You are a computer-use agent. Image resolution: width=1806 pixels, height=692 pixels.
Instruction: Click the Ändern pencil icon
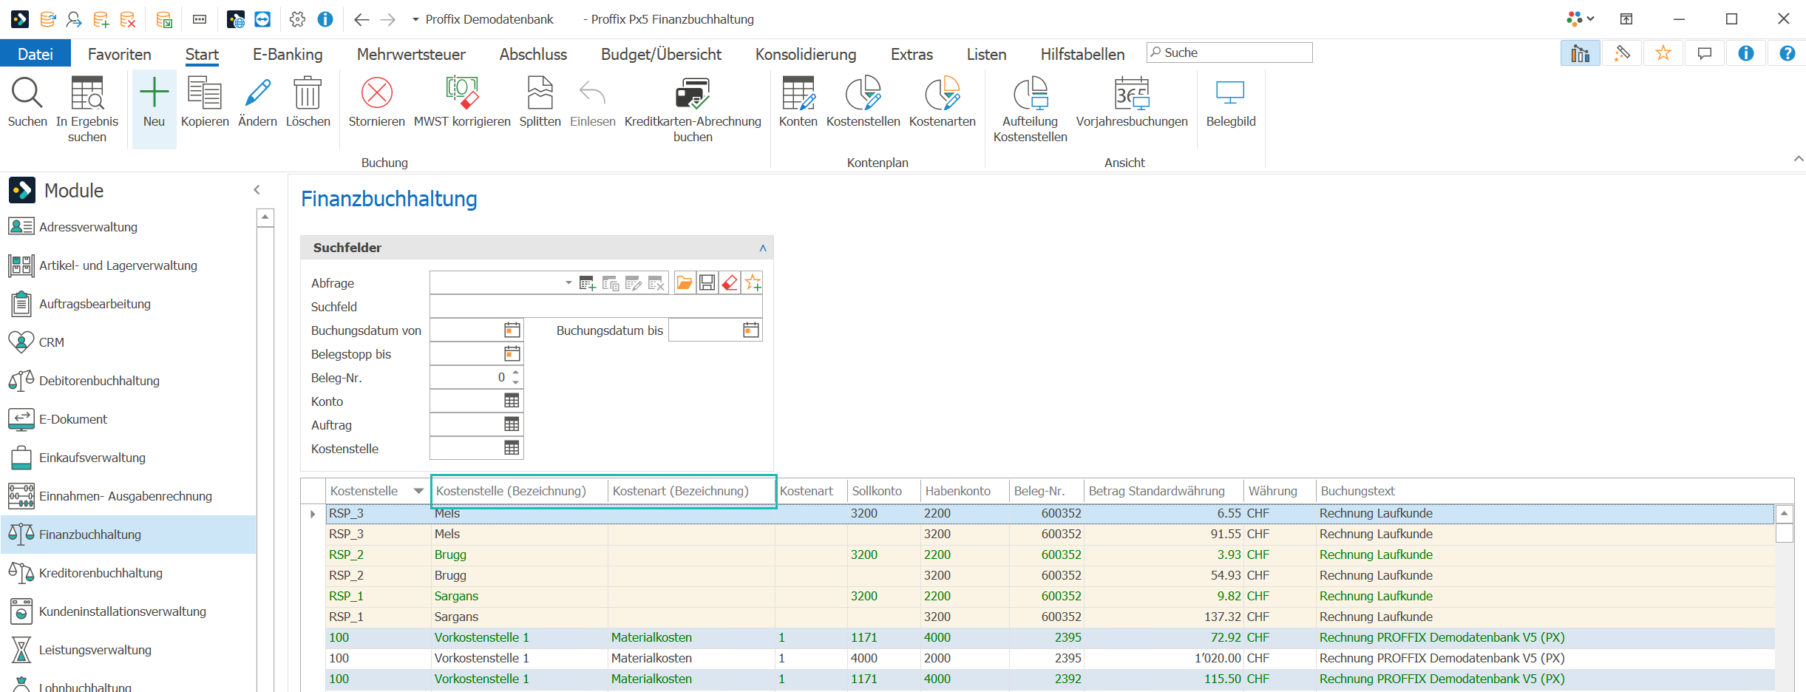[x=257, y=93]
